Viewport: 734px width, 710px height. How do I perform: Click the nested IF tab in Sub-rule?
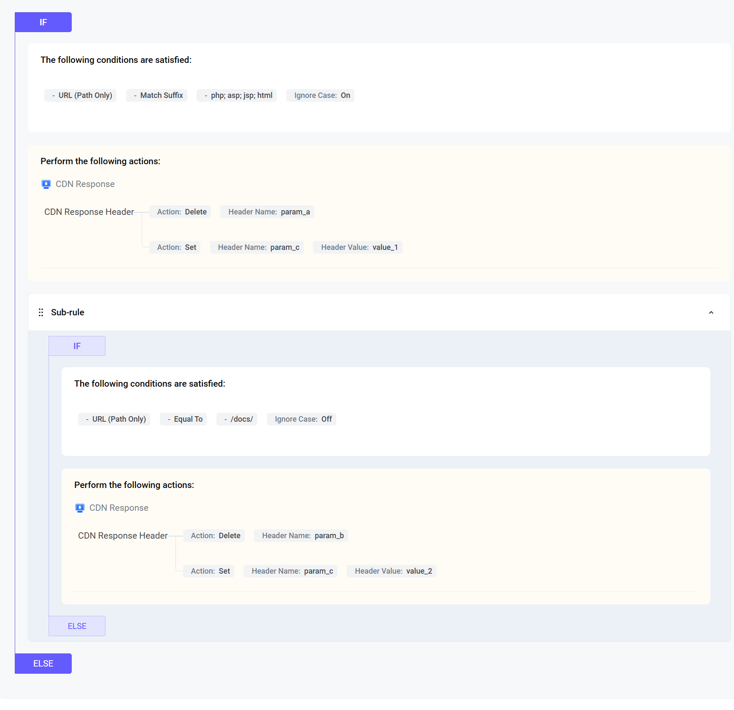(77, 346)
